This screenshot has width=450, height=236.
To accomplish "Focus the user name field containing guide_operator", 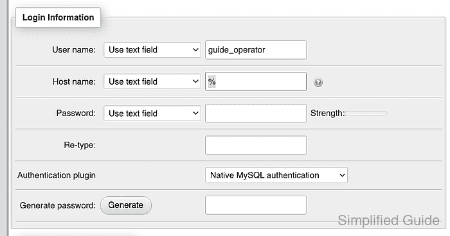I will [x=256, y=50].
